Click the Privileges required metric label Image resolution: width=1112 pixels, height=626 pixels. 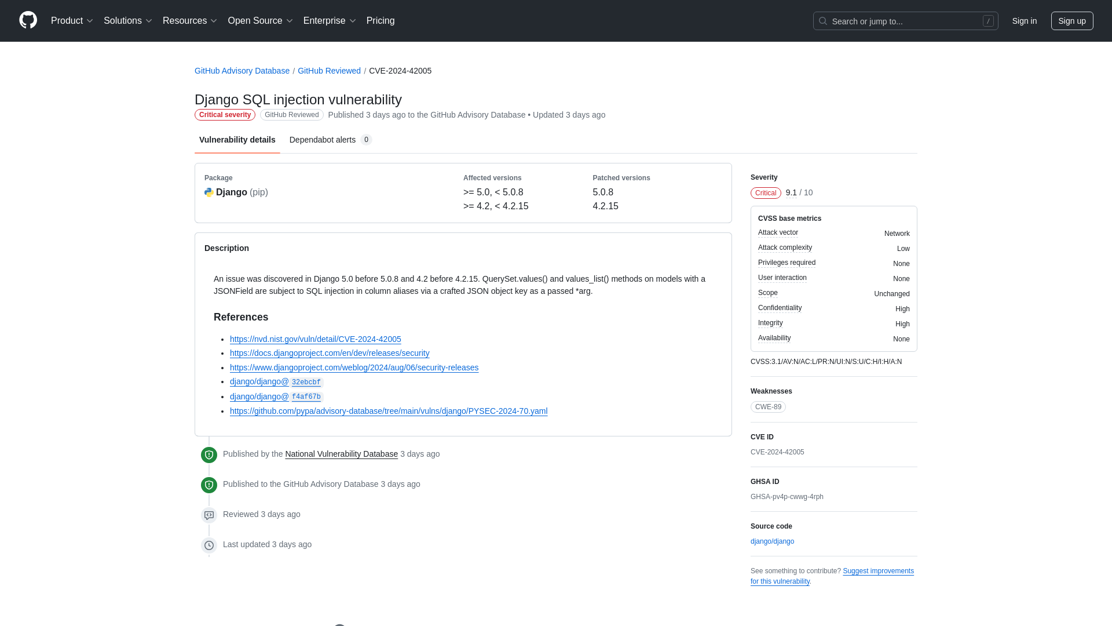[787, 263]
